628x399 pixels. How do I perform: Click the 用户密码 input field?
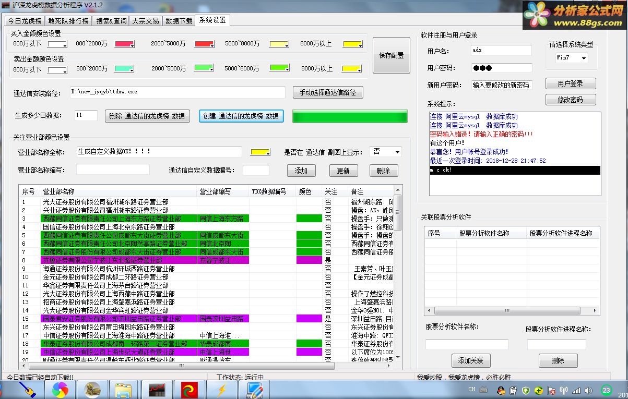coord(501,68)
